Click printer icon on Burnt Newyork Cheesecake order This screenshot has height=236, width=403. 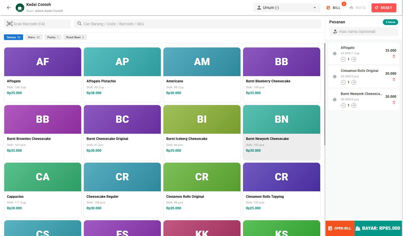335,100
